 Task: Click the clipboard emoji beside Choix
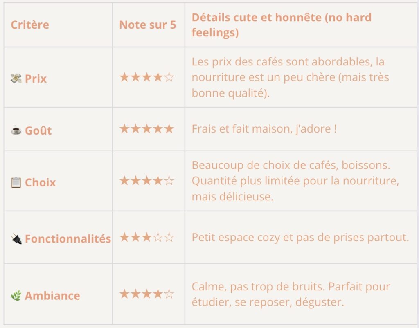pyautogui.click(x=16, y=182)
